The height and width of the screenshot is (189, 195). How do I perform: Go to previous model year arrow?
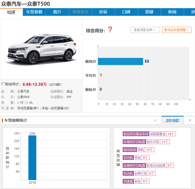coord(155,120)
